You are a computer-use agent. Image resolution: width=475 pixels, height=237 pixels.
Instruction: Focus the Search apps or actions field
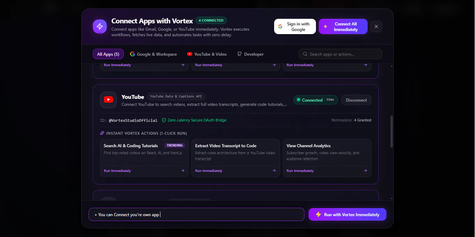(x=340, y=54)
